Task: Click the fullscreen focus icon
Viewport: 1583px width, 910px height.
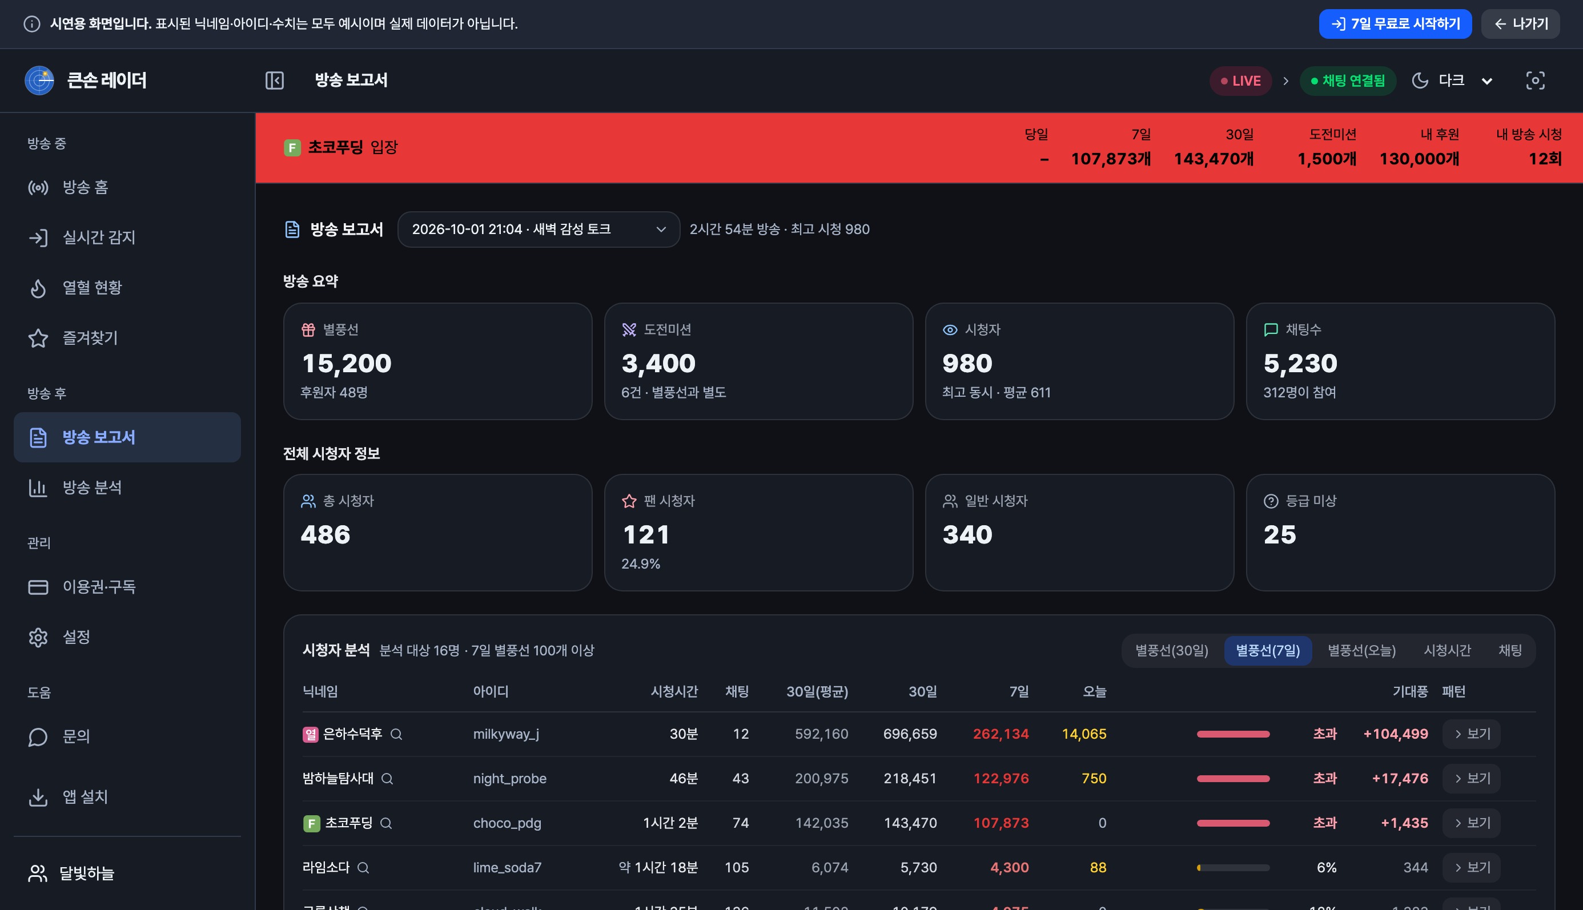Action: 1535,80
